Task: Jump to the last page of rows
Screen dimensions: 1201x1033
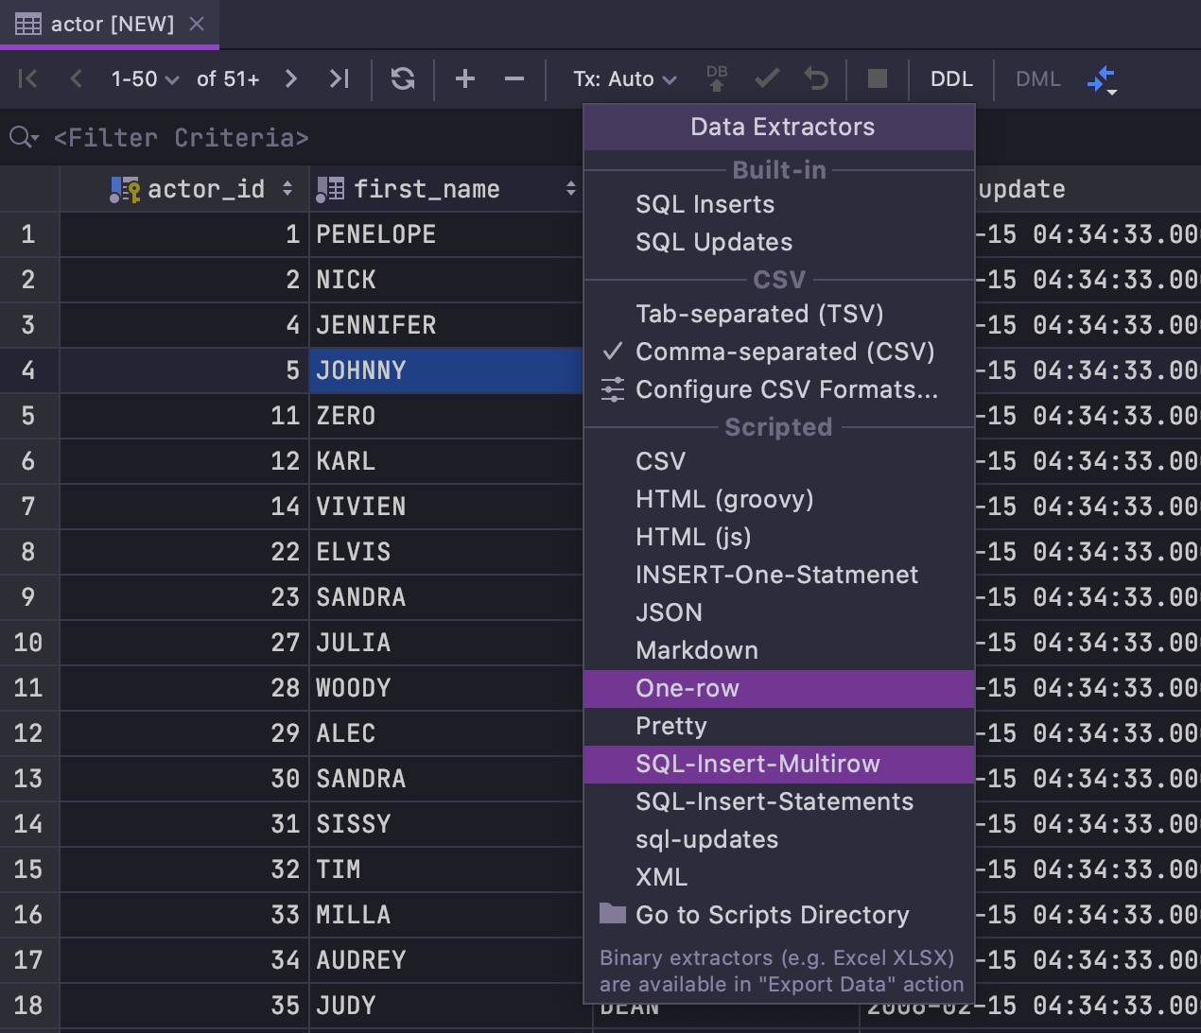Action: tap(339, 79)
